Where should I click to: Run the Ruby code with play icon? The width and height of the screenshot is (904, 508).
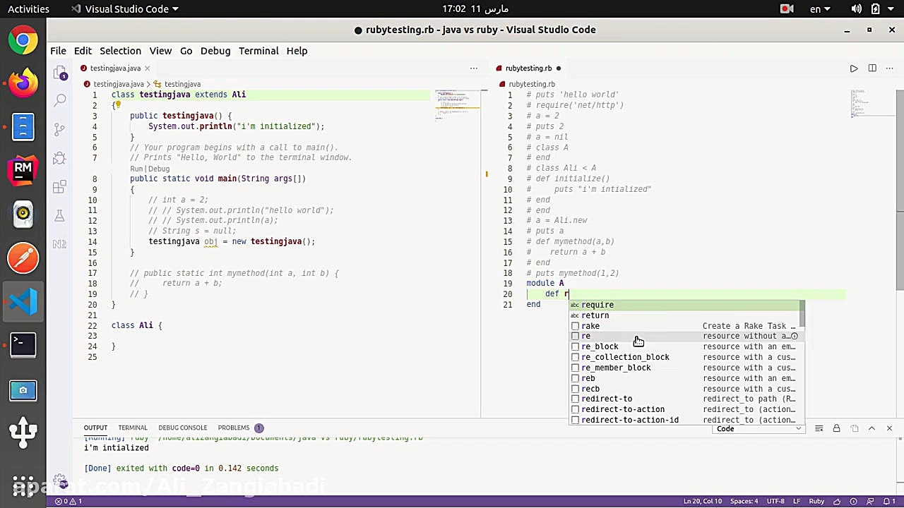point(854,68)
